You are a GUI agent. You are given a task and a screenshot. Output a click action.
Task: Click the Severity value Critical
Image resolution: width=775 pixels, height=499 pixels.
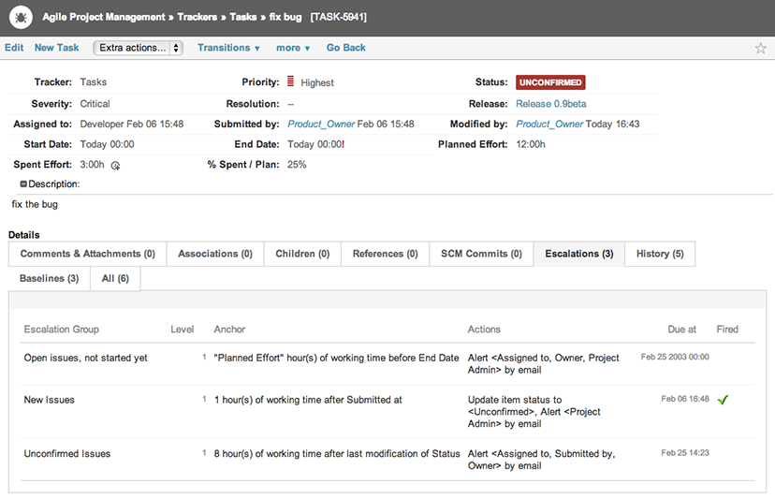pos(95,104)
